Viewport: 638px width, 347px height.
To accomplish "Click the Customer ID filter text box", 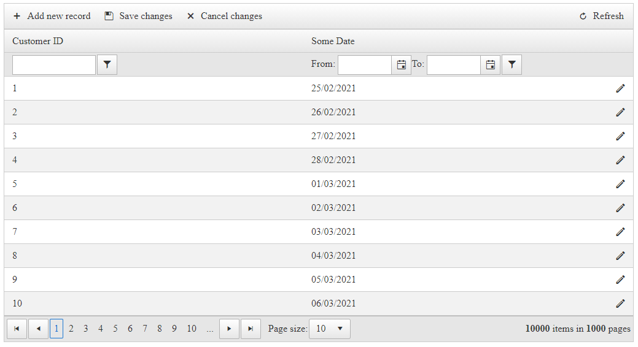I will pos(54,65).
